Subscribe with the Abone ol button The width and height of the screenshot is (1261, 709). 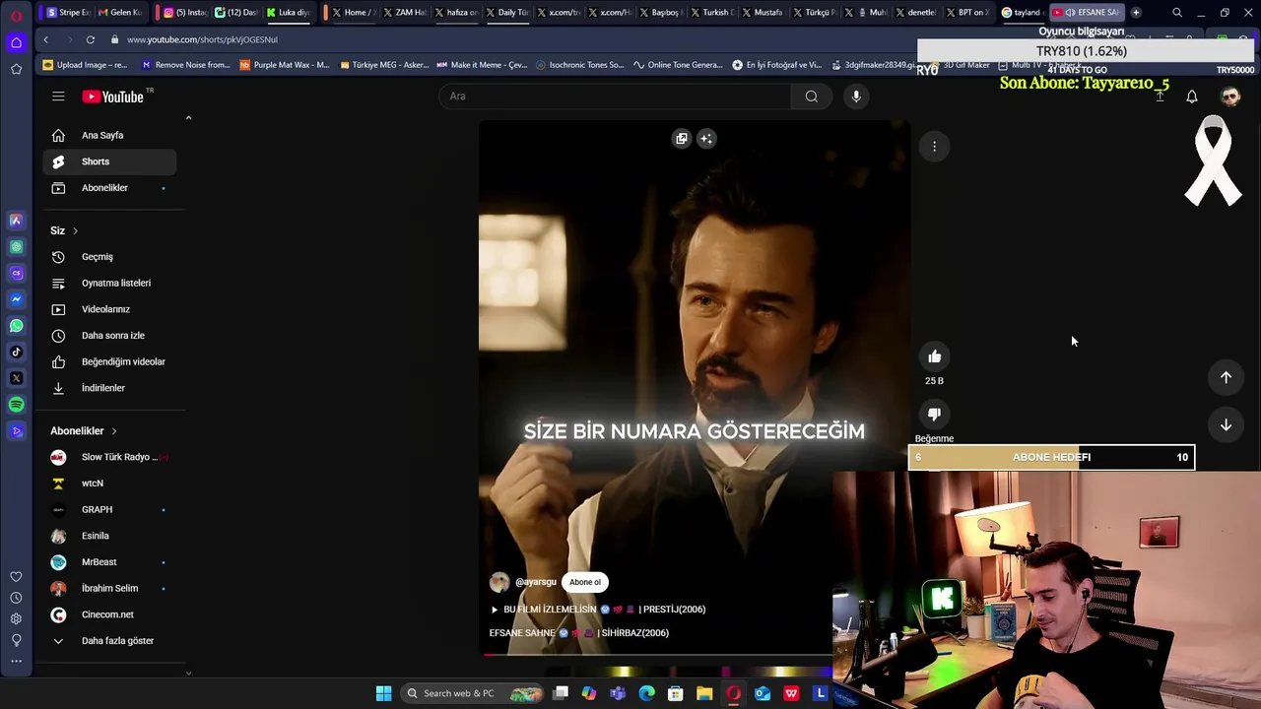point(584,582)
